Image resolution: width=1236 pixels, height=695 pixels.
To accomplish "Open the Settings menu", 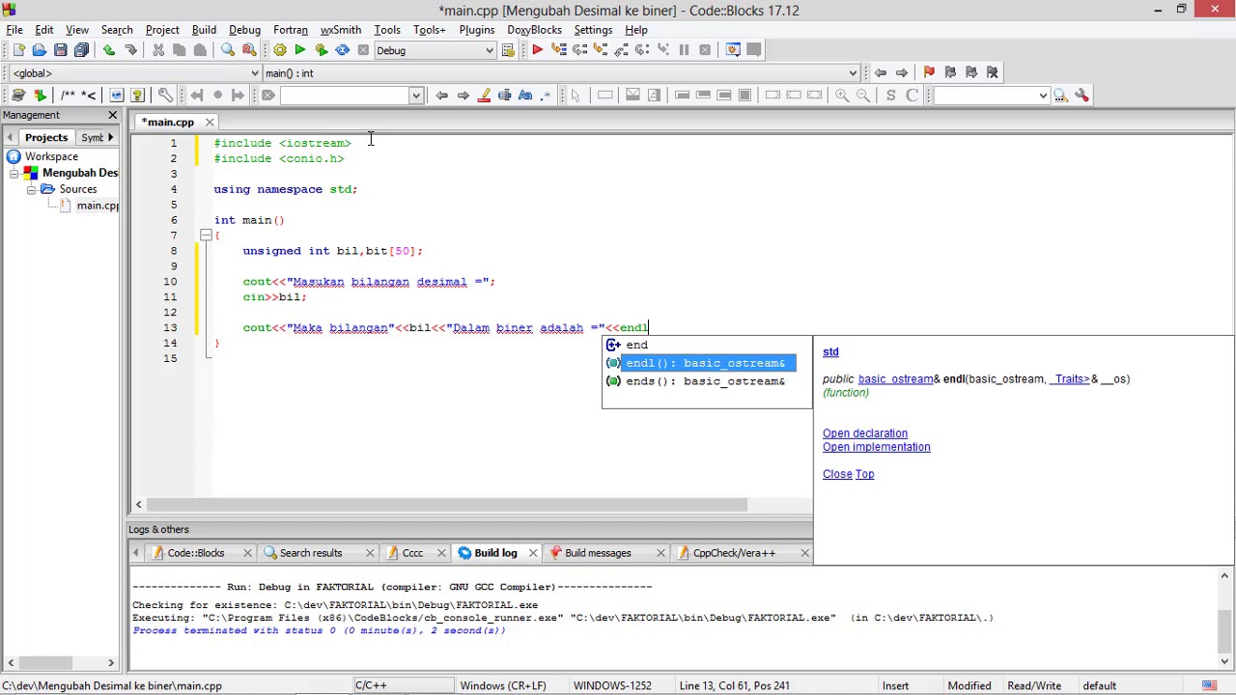I will pos(593,30).
